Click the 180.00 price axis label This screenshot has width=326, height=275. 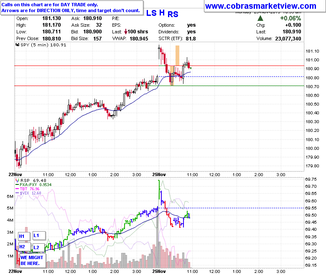(312, 149)
